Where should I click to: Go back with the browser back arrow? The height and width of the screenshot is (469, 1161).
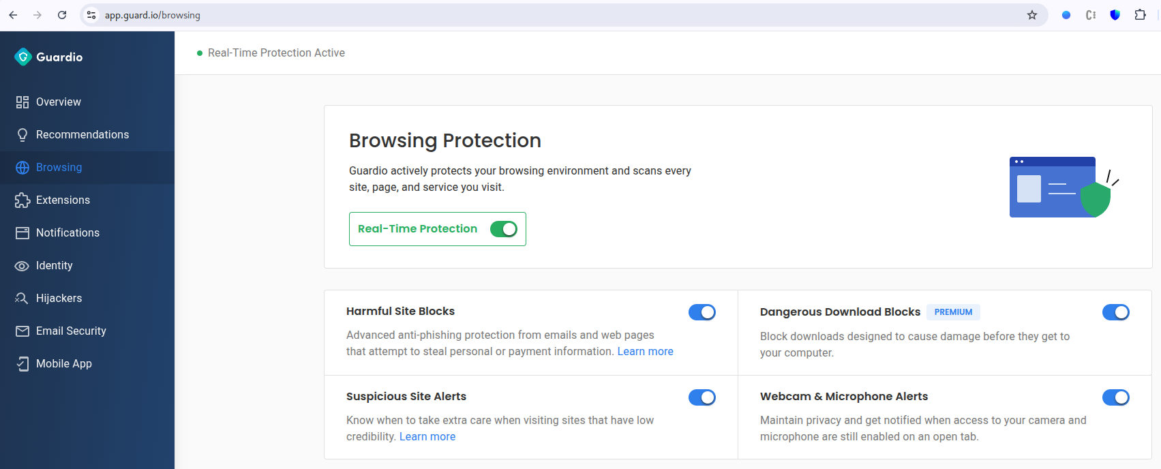13,15
